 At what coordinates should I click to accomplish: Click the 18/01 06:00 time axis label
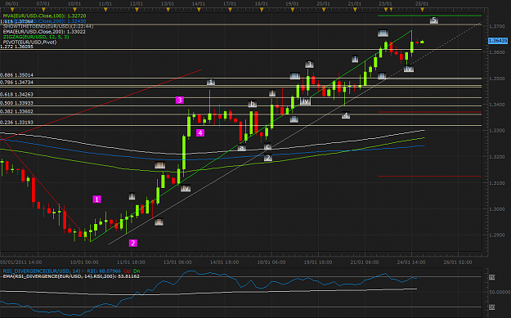coord(271,262)
